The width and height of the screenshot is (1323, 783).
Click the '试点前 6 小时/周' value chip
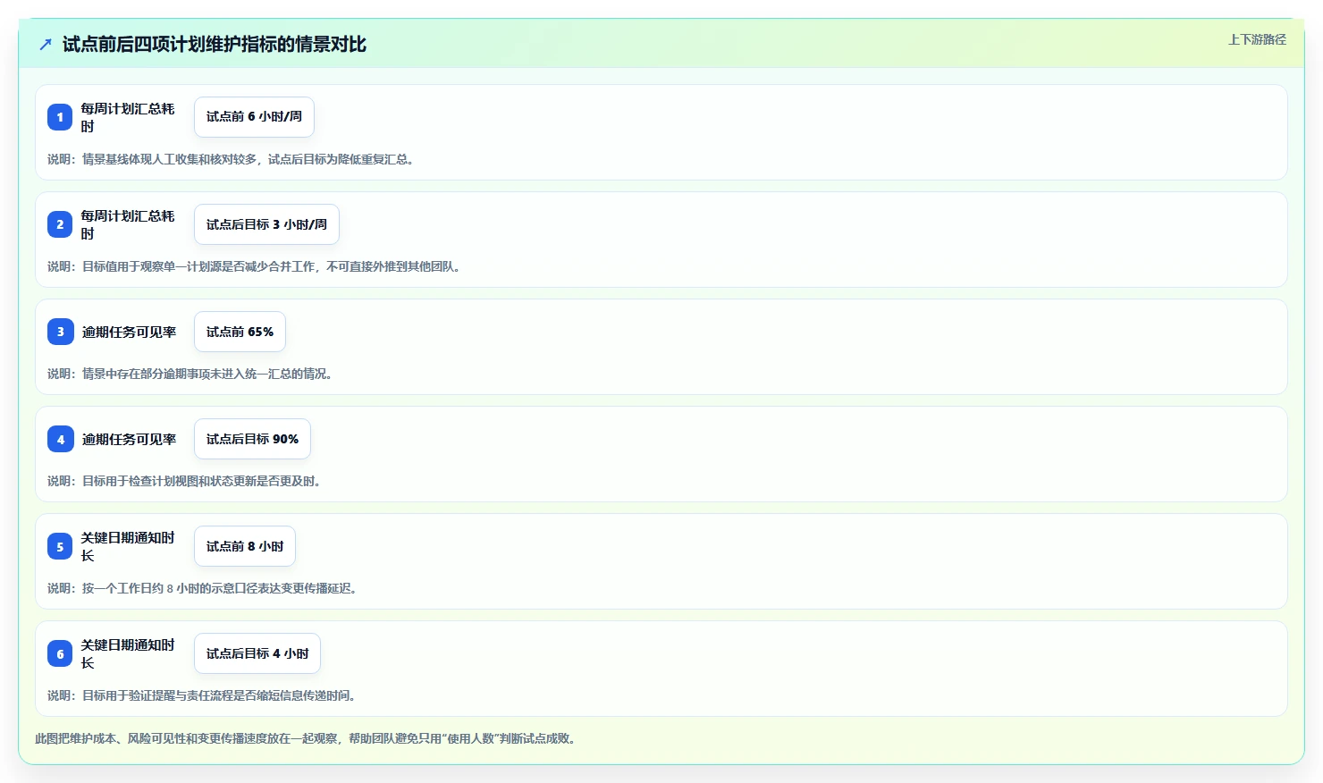[254, 117]
